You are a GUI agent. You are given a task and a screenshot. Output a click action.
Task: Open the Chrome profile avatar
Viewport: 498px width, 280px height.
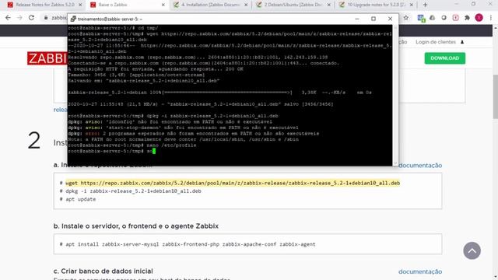click(x=479, y=18)
